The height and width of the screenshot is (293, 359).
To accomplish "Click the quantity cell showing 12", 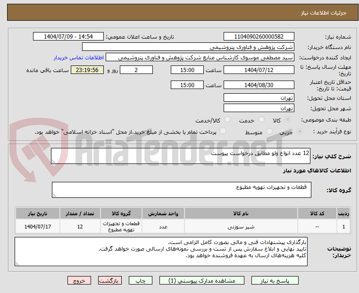I will coord(80,227).
